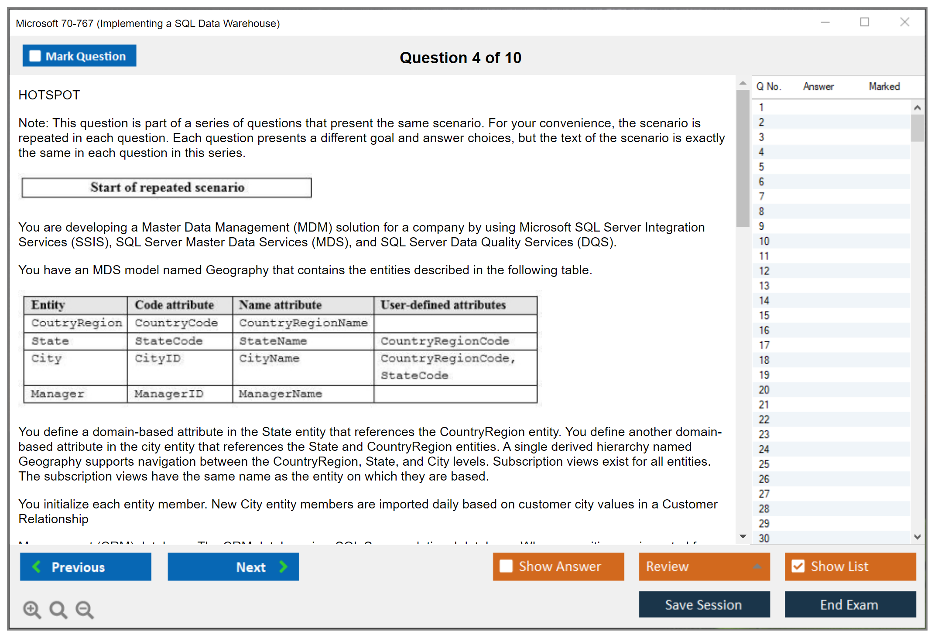Expand the Review dropdown menu
Viewport: 938px width, 641px height.
(x=757, y=566)
